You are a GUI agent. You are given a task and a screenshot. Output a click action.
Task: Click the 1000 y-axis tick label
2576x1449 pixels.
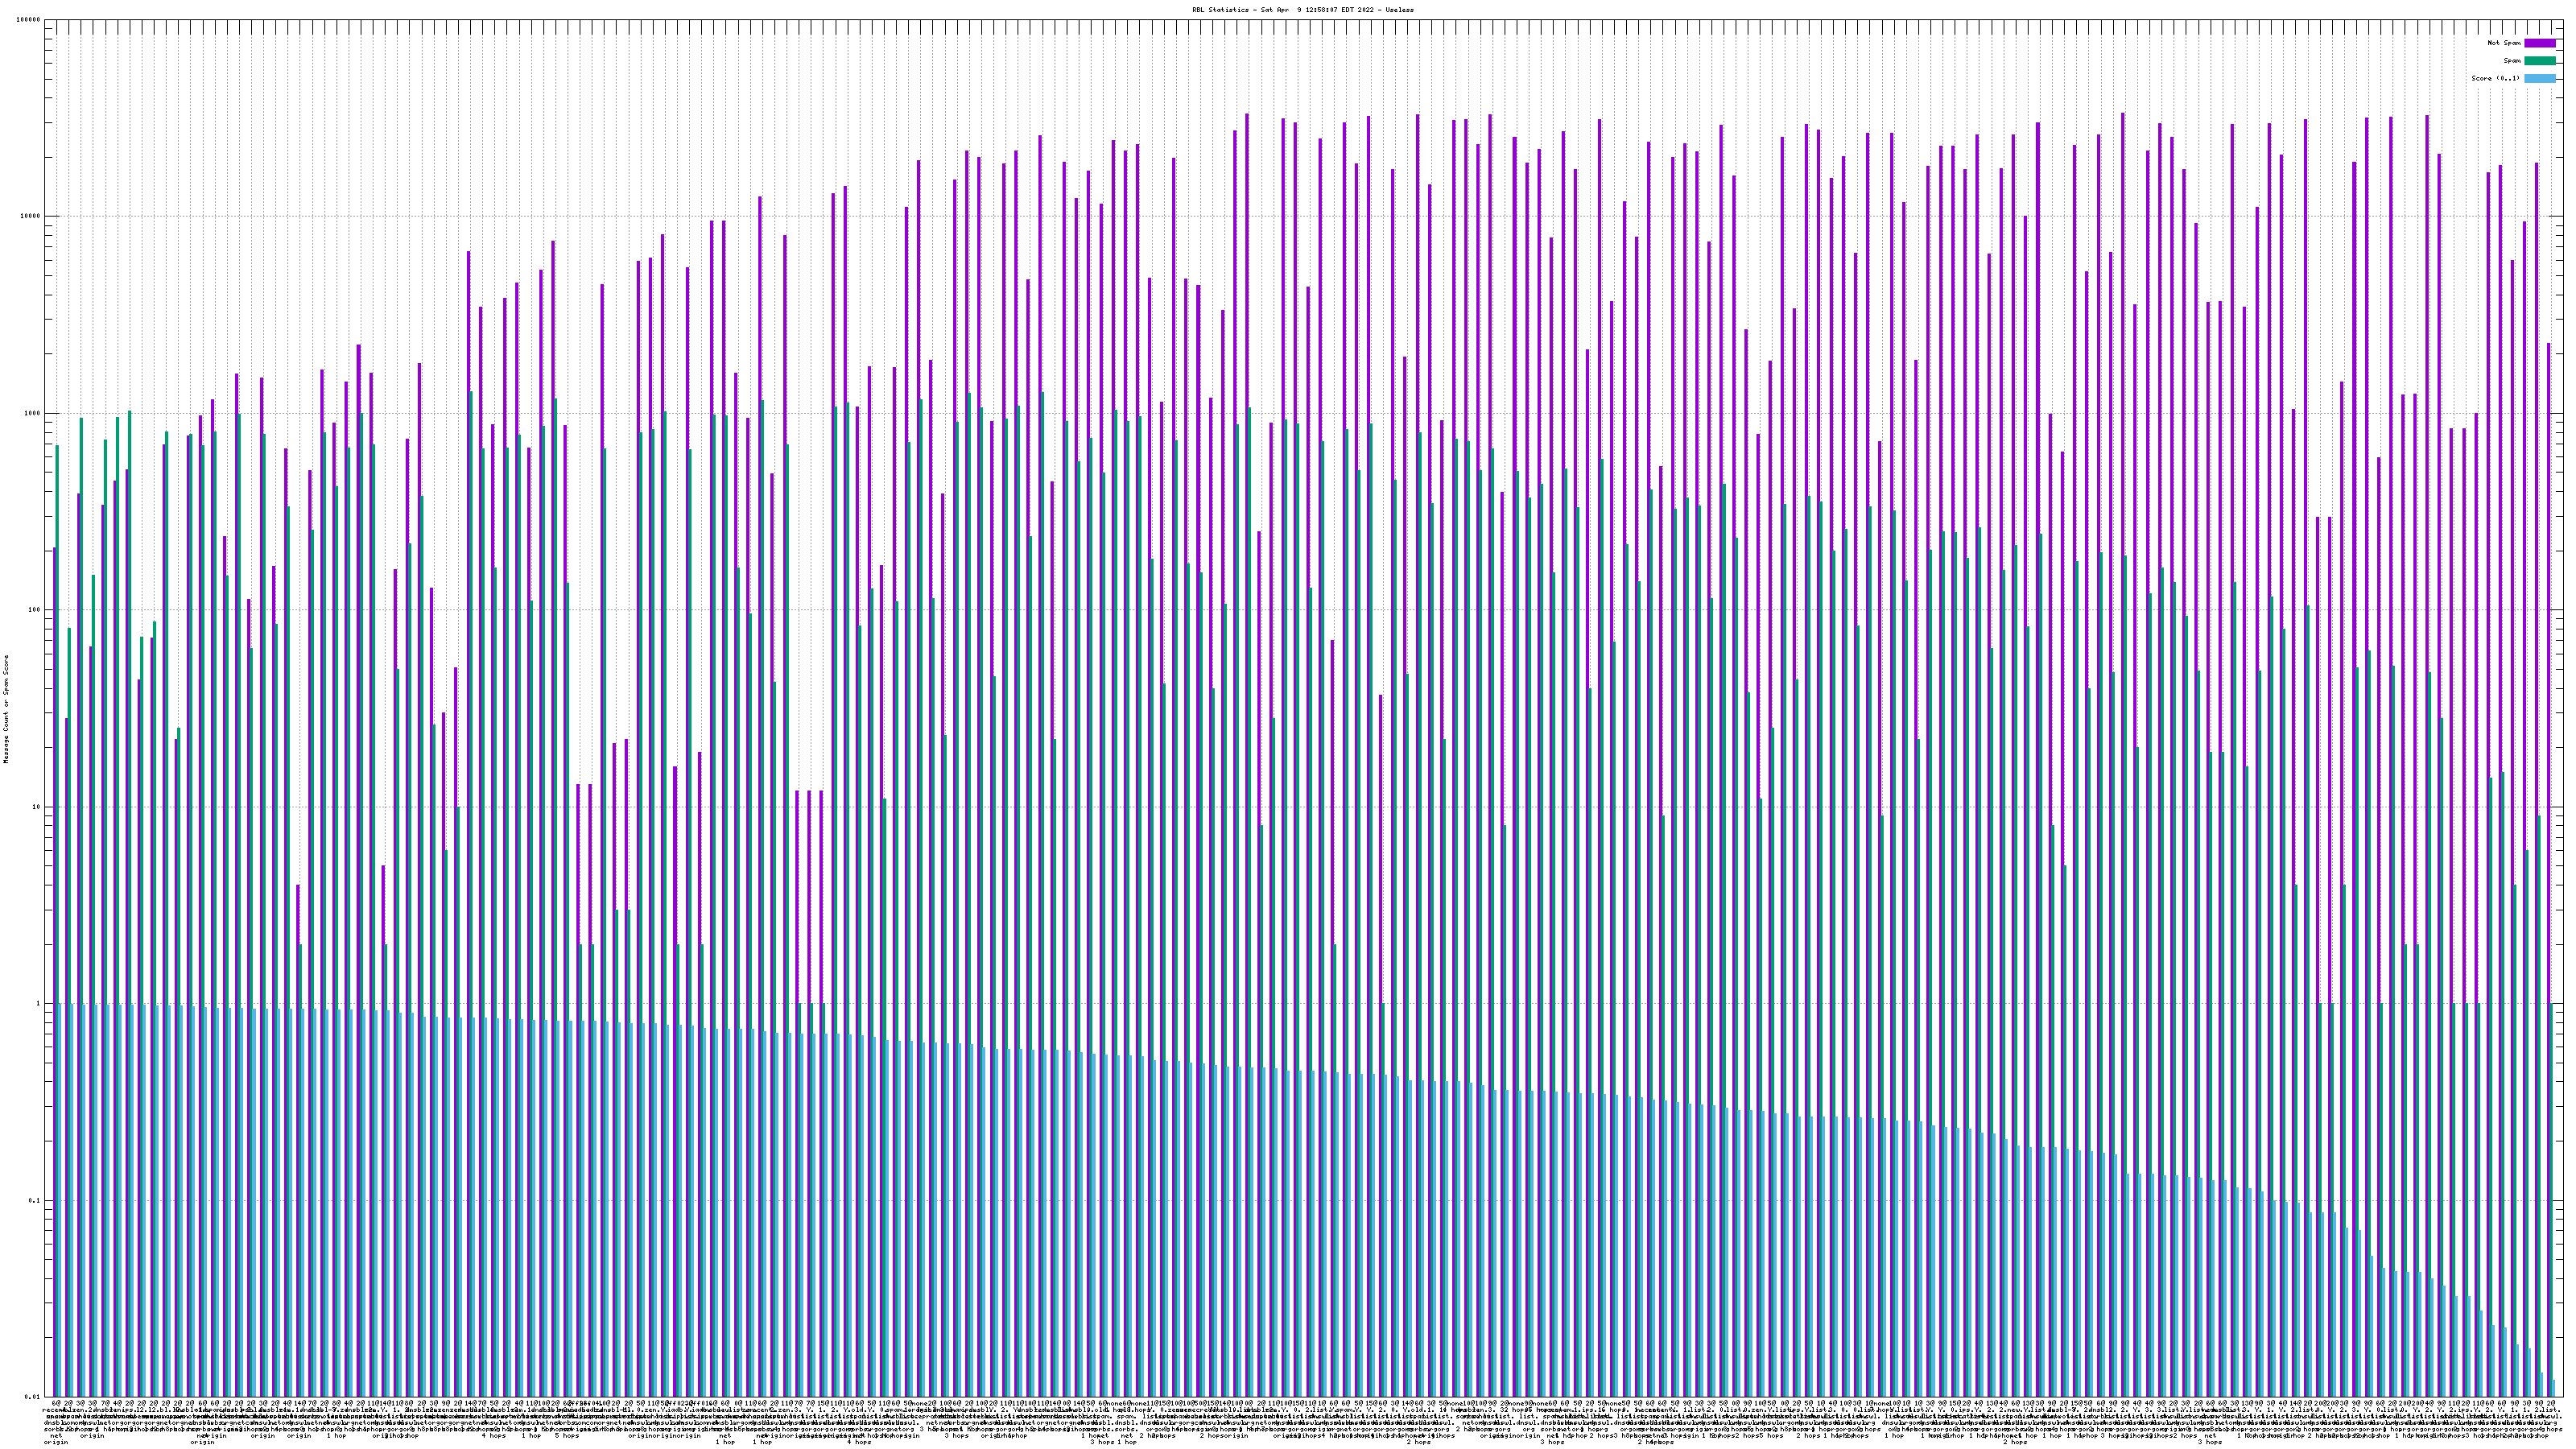point(33,413)
